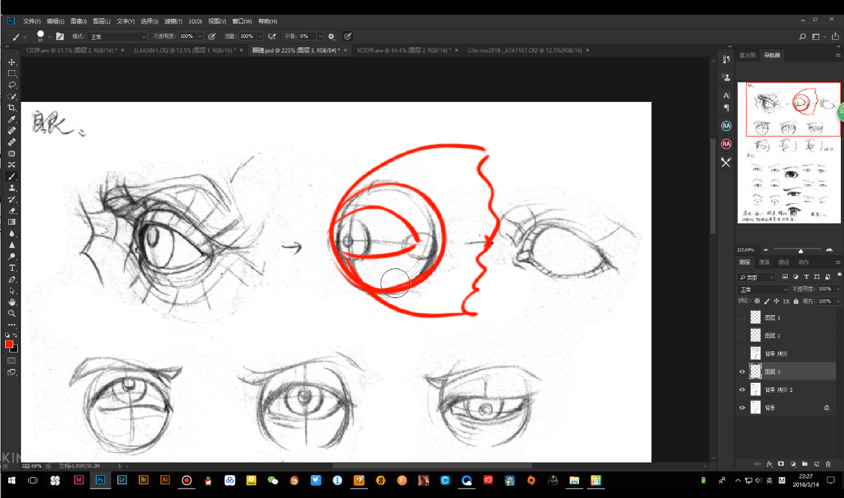844x498 pixels.
Task: Select the Eraser tool
Action: click(11, 211)
